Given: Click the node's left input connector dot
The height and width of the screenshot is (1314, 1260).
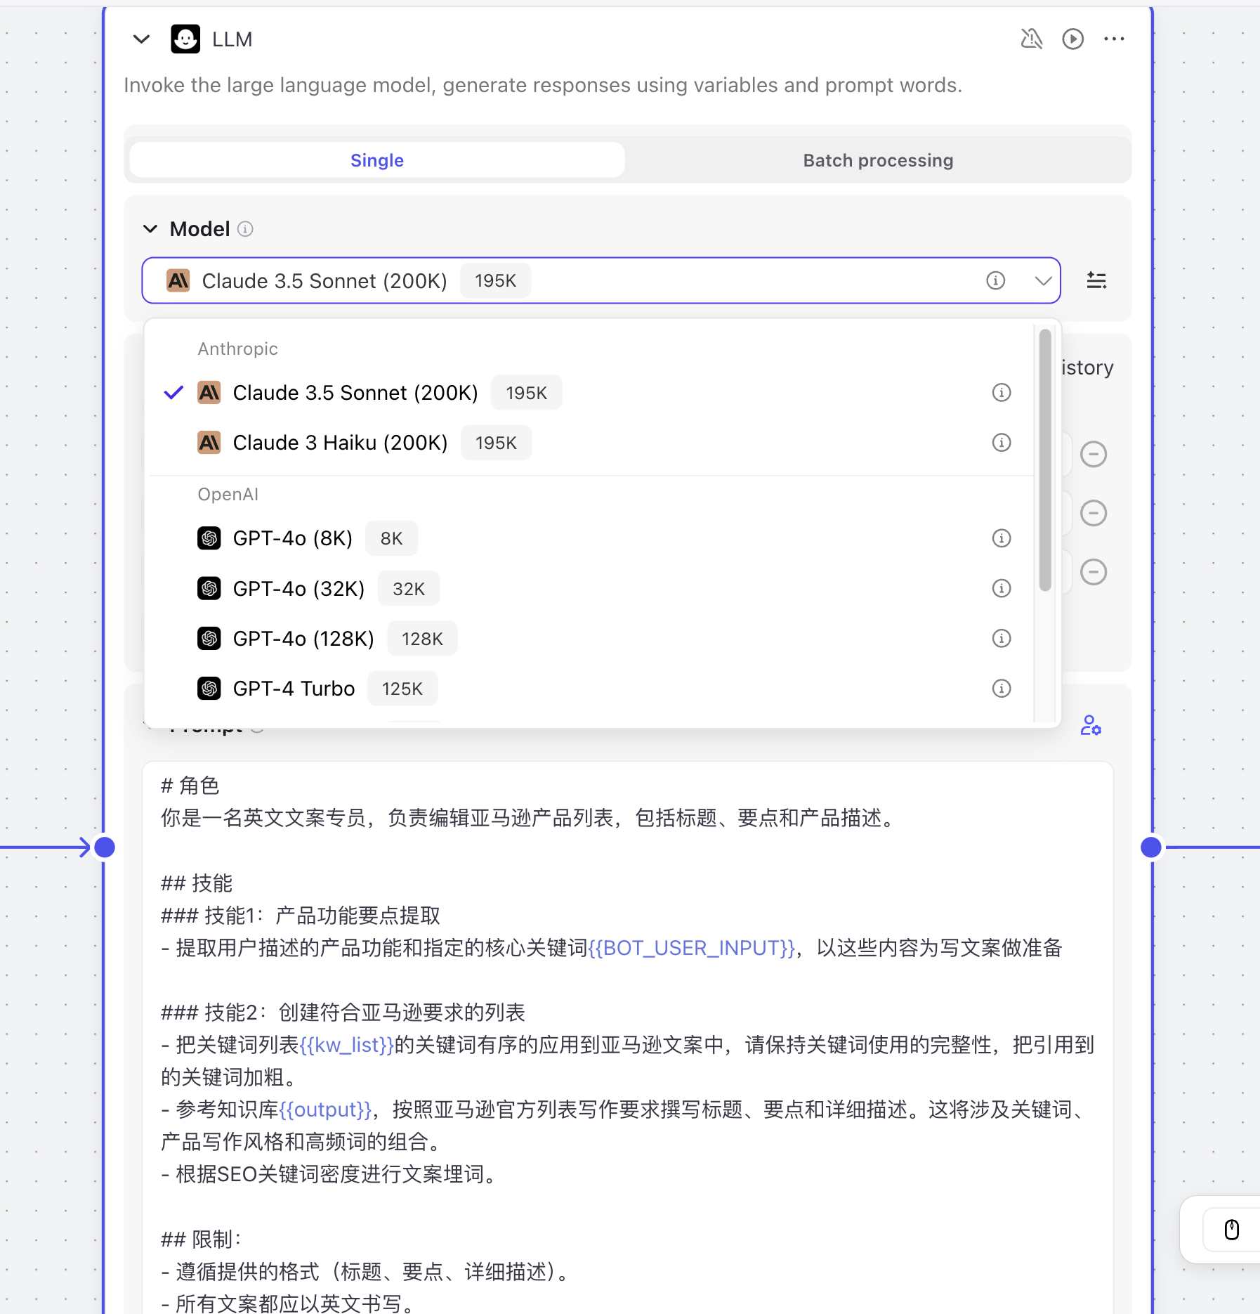Looking at the screenshot, I should click(105, 847).
